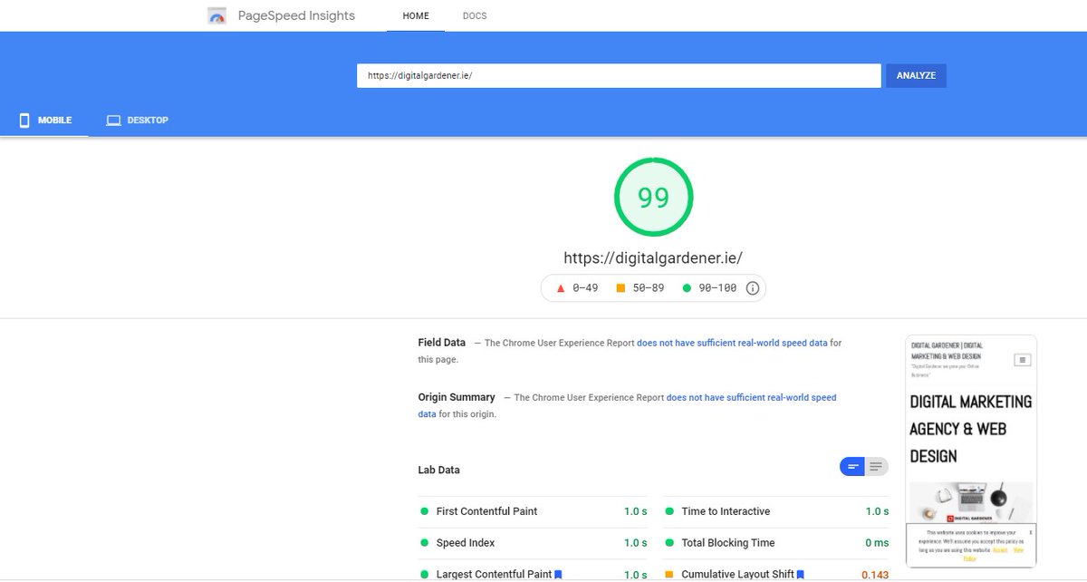
Task: Select the 'Largest Contentful Paint' metric label
Action: [494, 575]
